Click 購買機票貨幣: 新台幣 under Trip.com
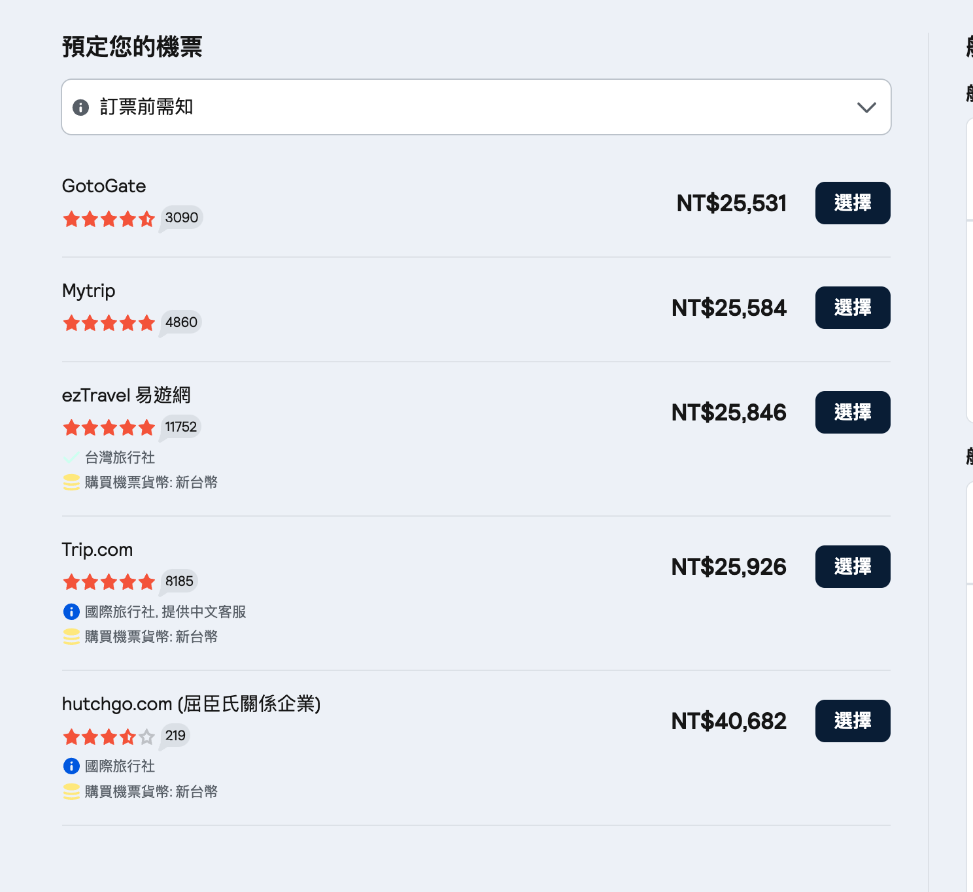The image size is (973, 892). [x=151, y=637]
